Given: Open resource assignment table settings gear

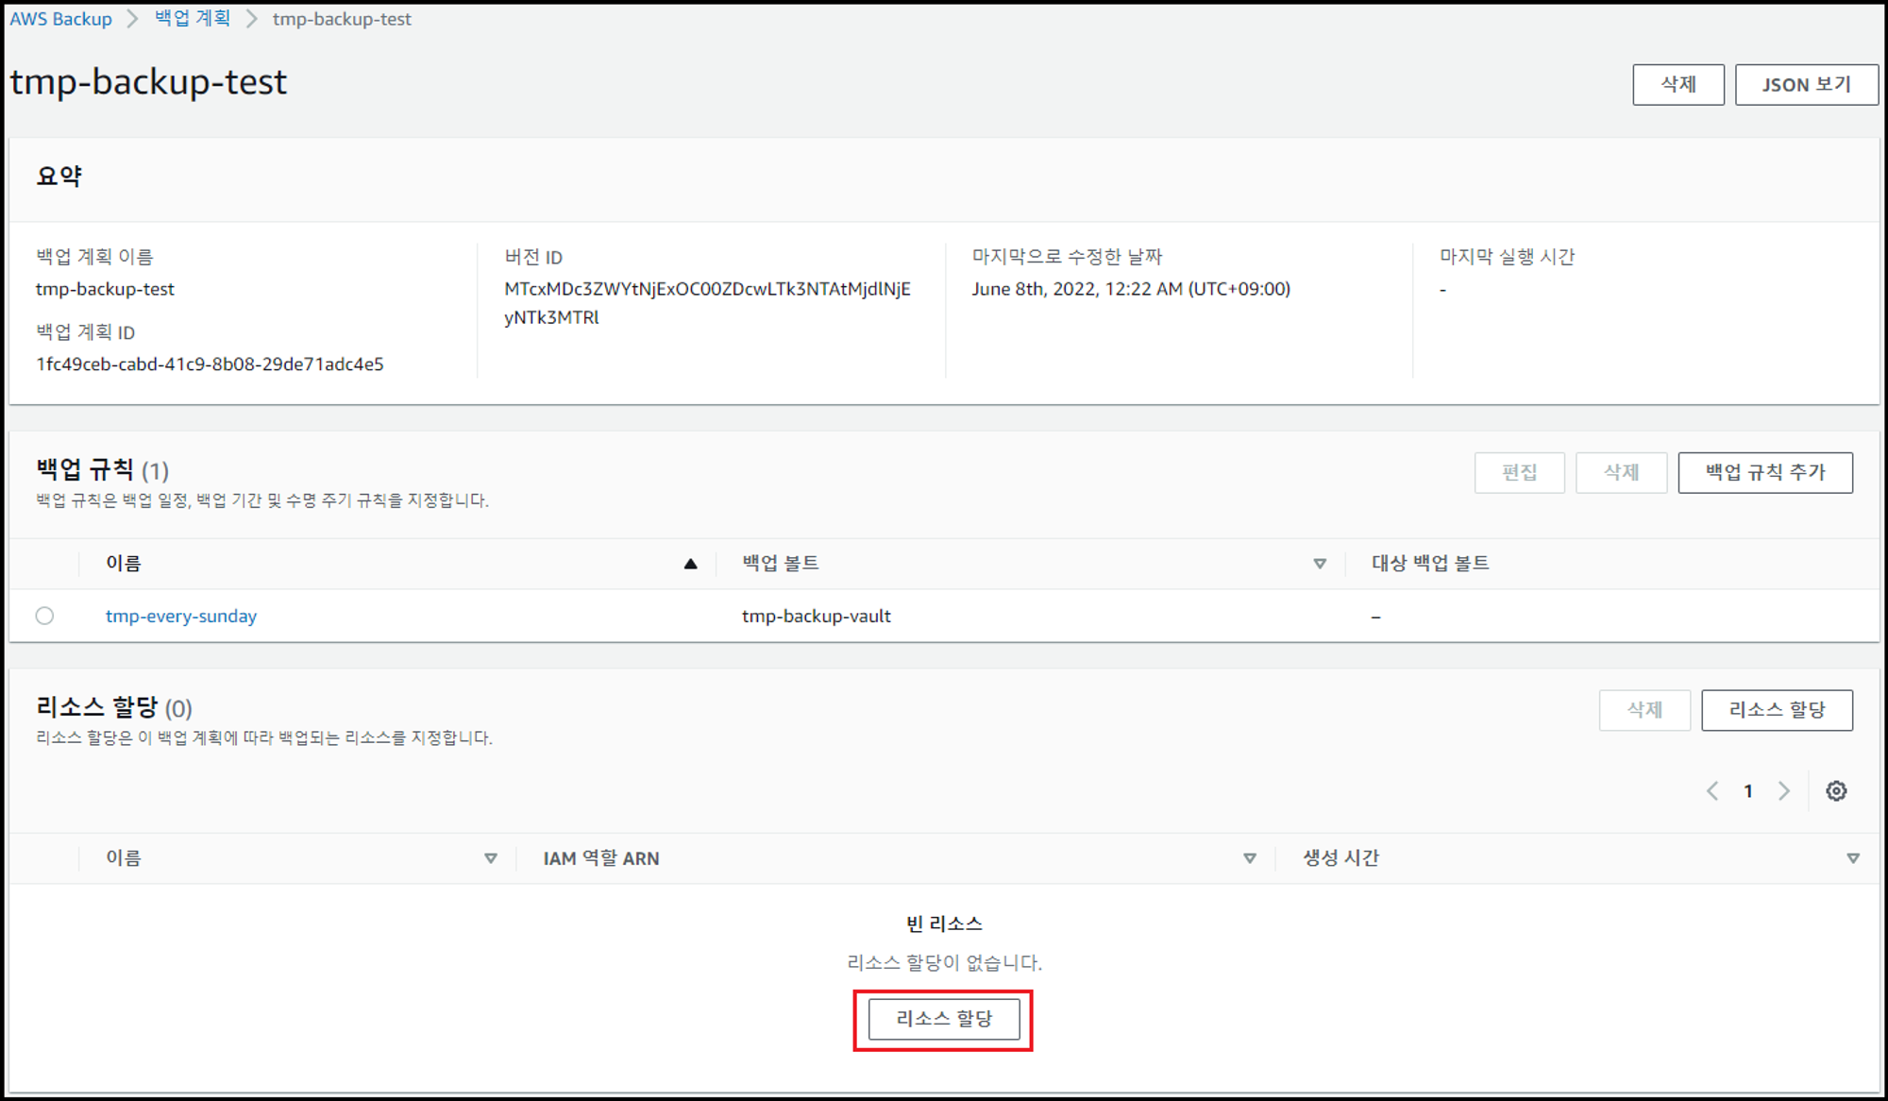Looking at the screenshot, I should click(1835, 791).
